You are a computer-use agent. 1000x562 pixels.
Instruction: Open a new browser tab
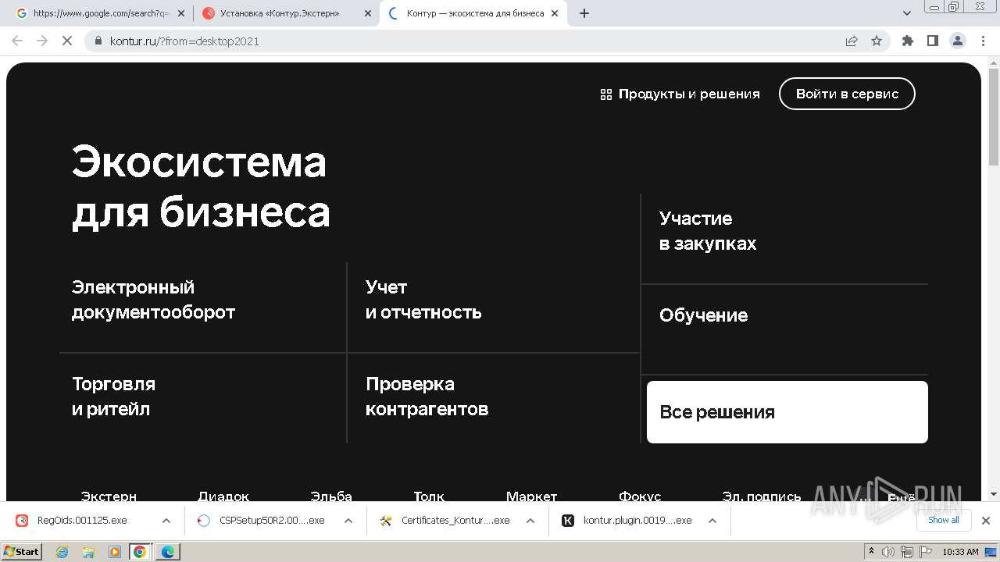(584, 13)
